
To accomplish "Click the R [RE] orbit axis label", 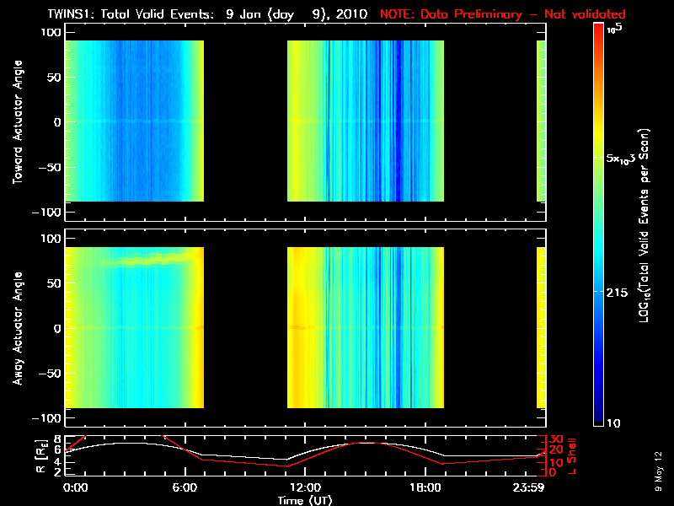I will 41,456.
